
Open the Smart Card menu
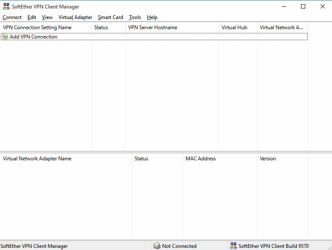point(110,17)
